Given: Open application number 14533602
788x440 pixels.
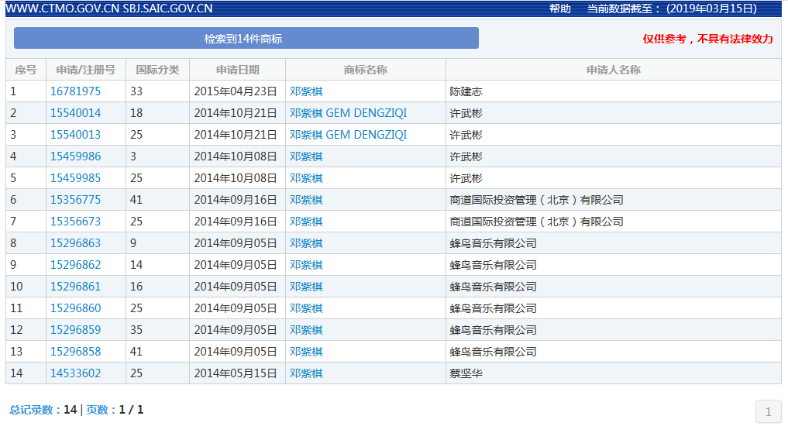Looking at the screenshot, I should tap(75, 373).
